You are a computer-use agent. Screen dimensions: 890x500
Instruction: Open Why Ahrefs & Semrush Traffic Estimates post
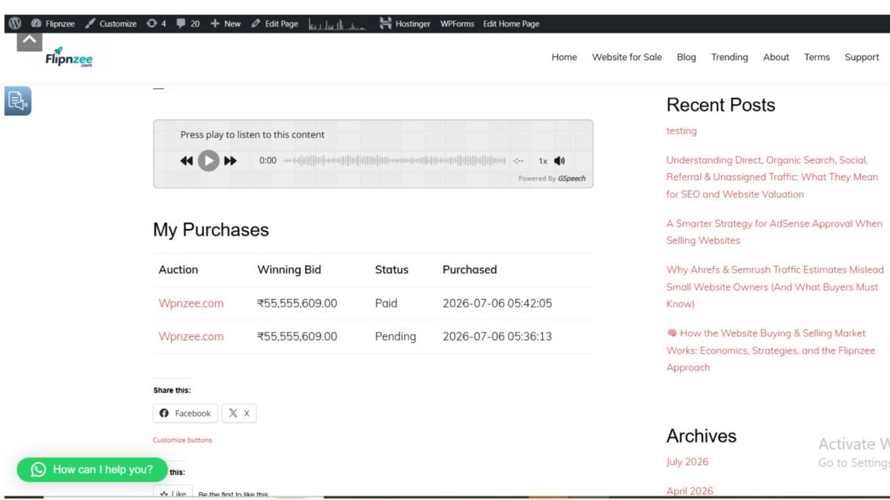pos(775,287)
